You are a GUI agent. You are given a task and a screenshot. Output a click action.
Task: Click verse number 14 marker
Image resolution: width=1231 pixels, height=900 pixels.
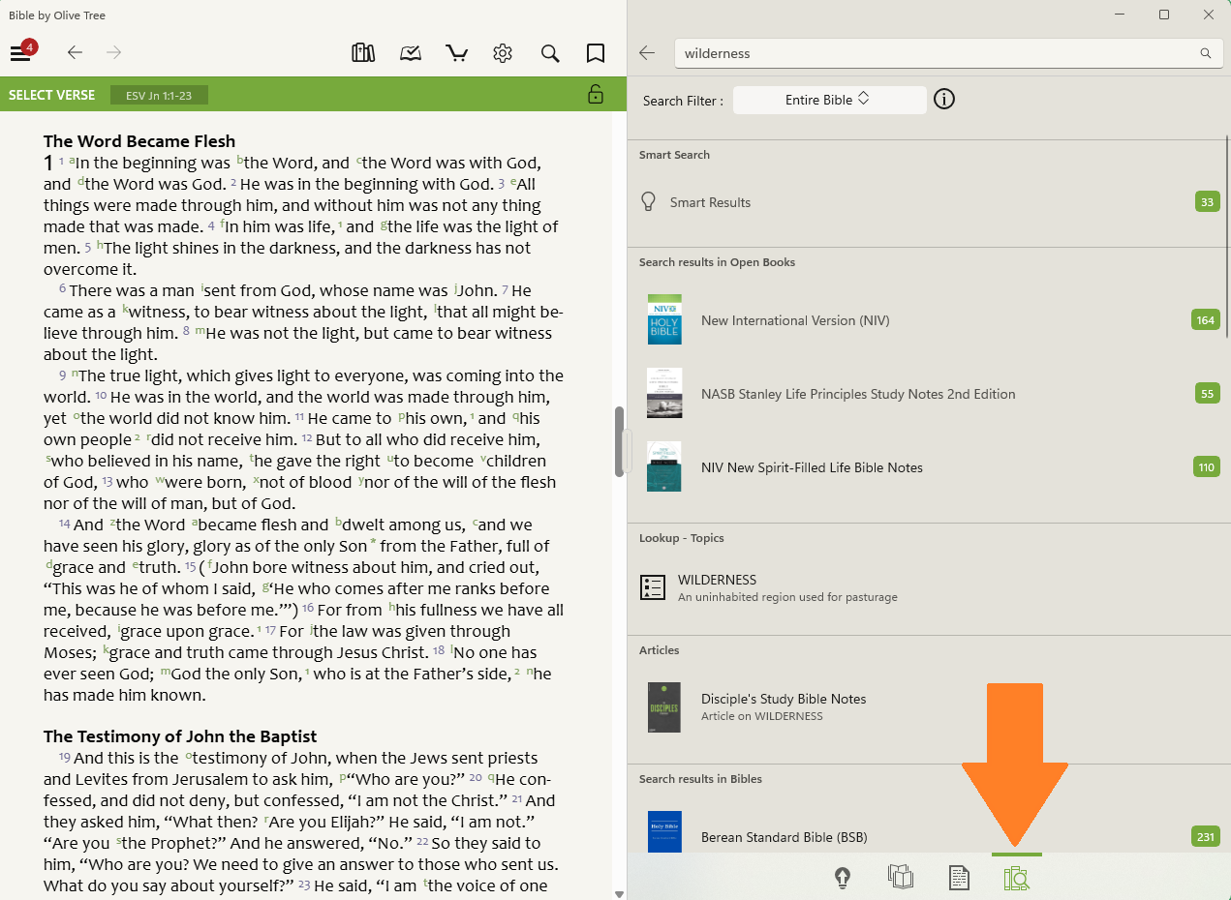(65, 524)
